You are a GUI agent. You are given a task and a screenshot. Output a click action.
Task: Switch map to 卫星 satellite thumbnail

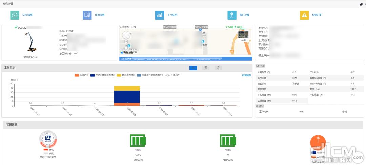pyautogui.click(x=243, y=35)
